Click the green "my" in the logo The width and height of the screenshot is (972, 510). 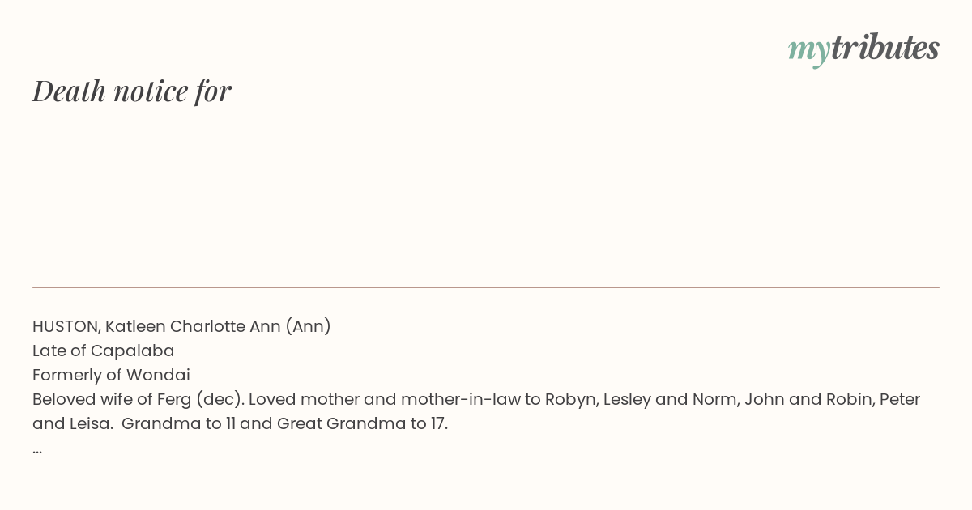coord(808,50)
